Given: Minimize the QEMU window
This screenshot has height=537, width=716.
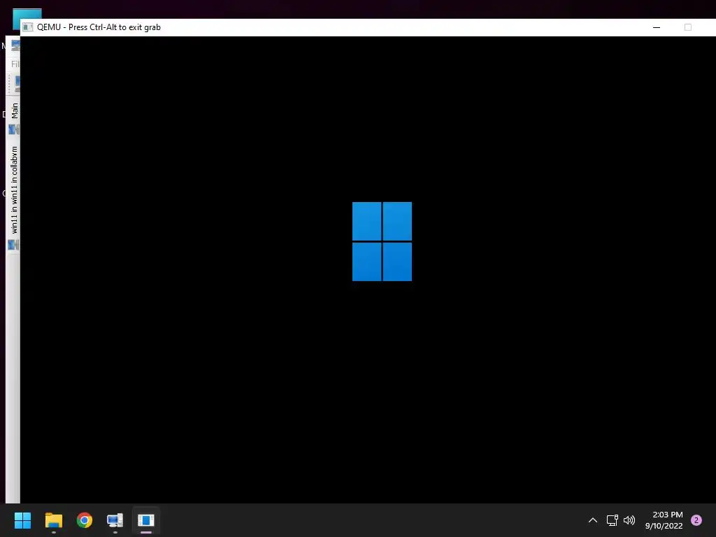Looking at the screenshot, I should (657, 27).
